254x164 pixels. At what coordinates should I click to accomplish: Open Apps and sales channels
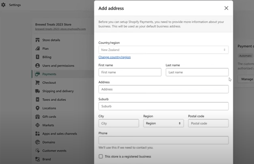(x=59, y=134)
